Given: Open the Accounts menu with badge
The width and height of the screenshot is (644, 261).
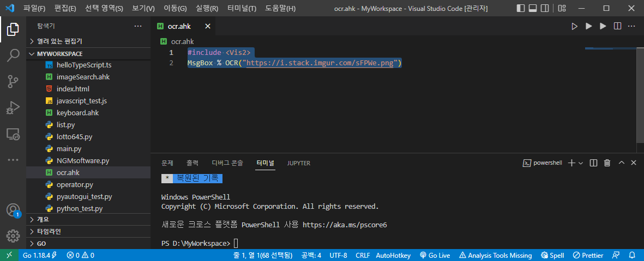Looking at the screenshot, I should (13, 210).
